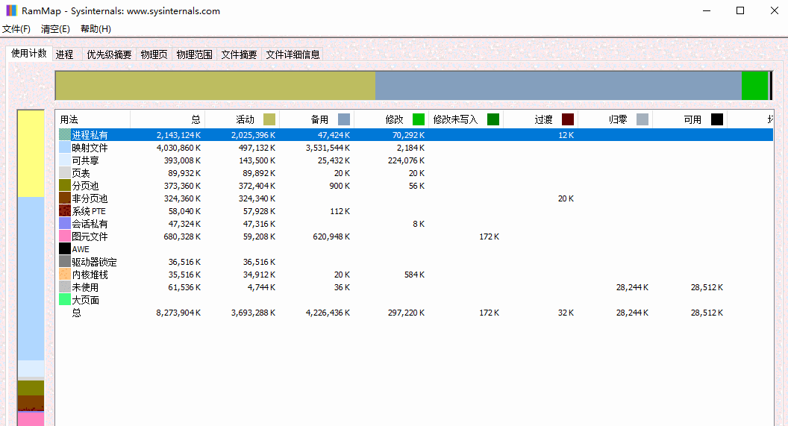Switch to the 优先级摘要 tab
This screenshot has height=426, width=788.
pyautogui.click(x=109, y=54)
